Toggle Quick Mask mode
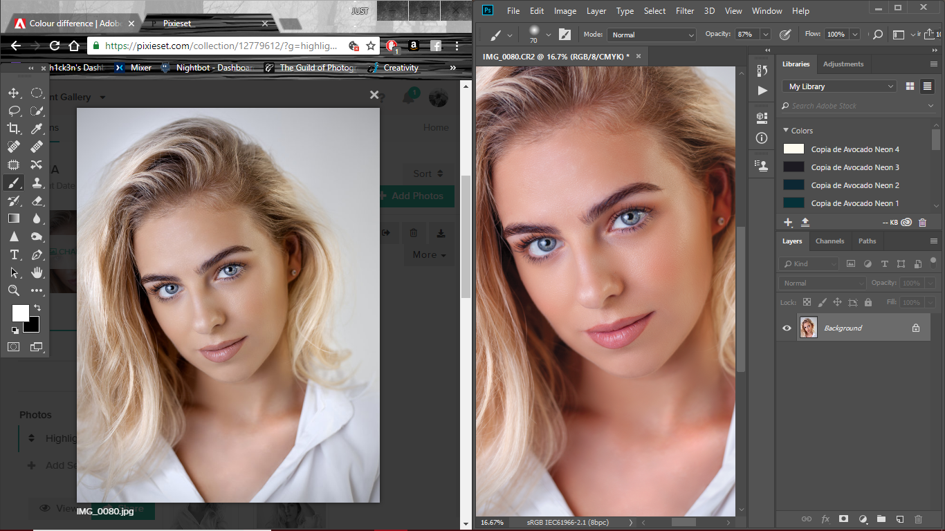945x531 pixels. coord(14,346)
